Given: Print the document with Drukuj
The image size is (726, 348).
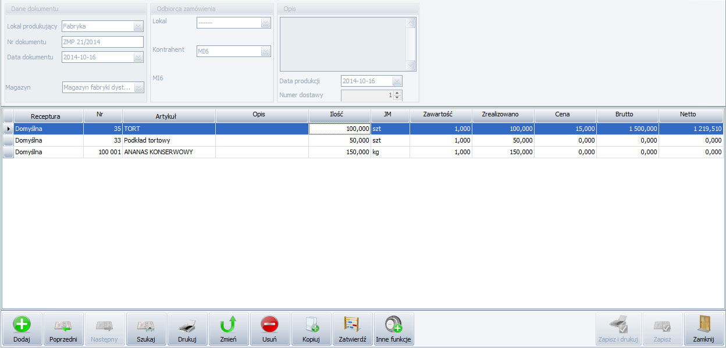Looking at the screenshot, I should click(x=187, y=329).
